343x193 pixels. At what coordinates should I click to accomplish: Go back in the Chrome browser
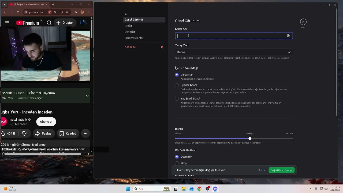point(5,12)
